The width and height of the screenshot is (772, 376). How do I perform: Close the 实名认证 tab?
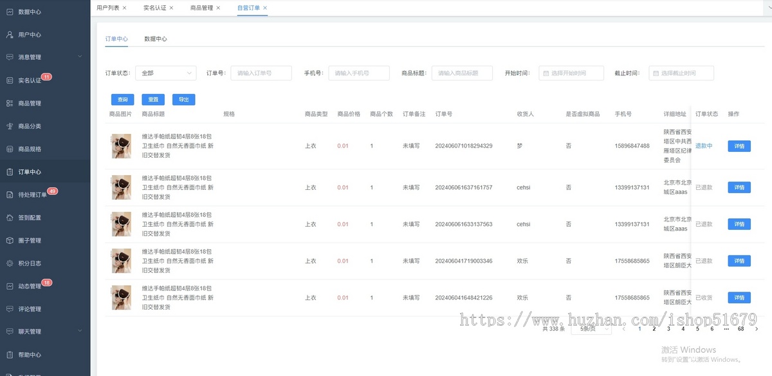(171, 8)
